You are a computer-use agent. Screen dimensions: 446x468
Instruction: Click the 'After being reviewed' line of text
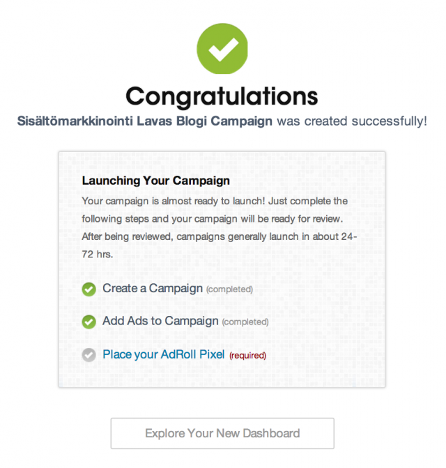(220, 236)
